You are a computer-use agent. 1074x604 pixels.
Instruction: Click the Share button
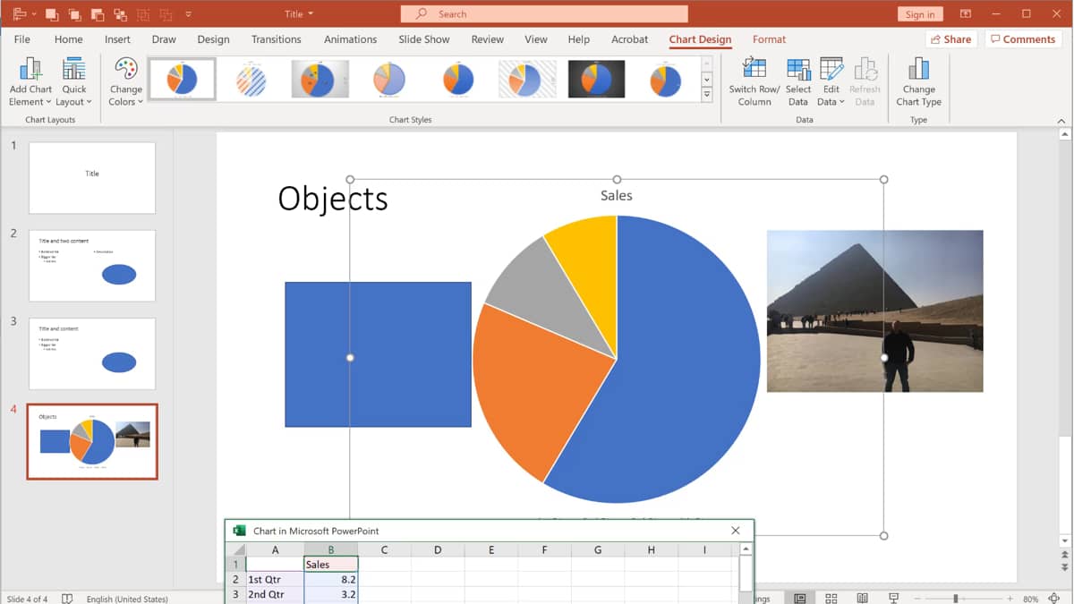point(950,39)
